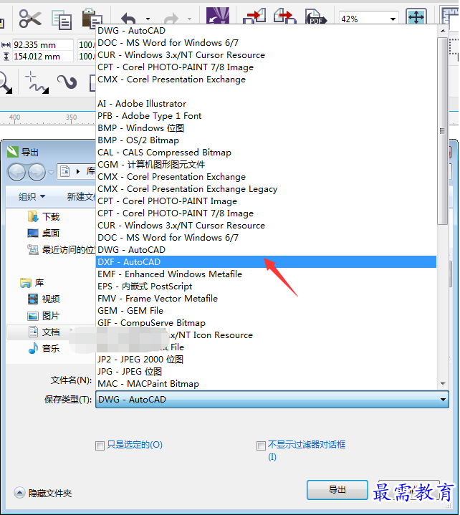The width and height of the screenshot is (460, 515).
Task: Click scroll-down arrow of format list
Action: pos(443,384)
